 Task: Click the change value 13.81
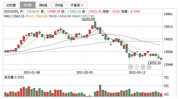[116, 12]
